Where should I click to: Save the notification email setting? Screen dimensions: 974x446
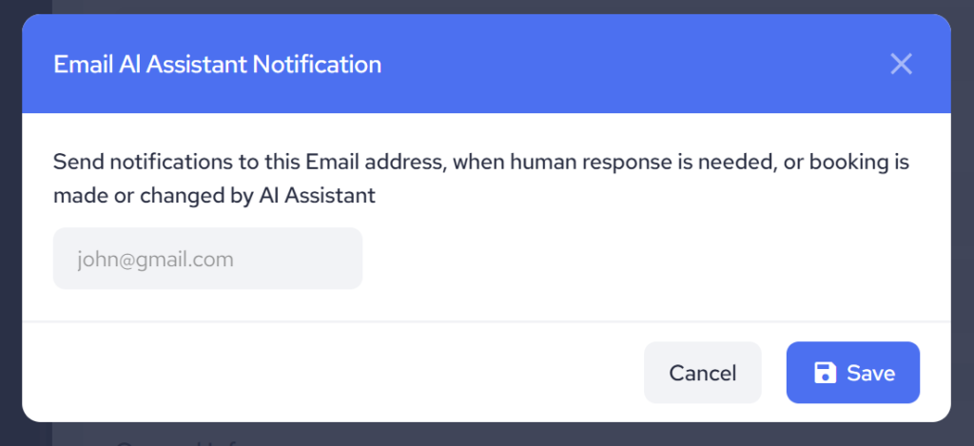point(852,373)
